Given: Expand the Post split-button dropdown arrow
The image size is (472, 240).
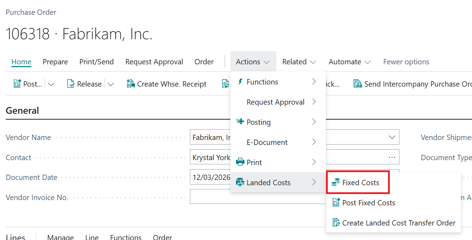Looking at the screenshot, I should [51, 84].
